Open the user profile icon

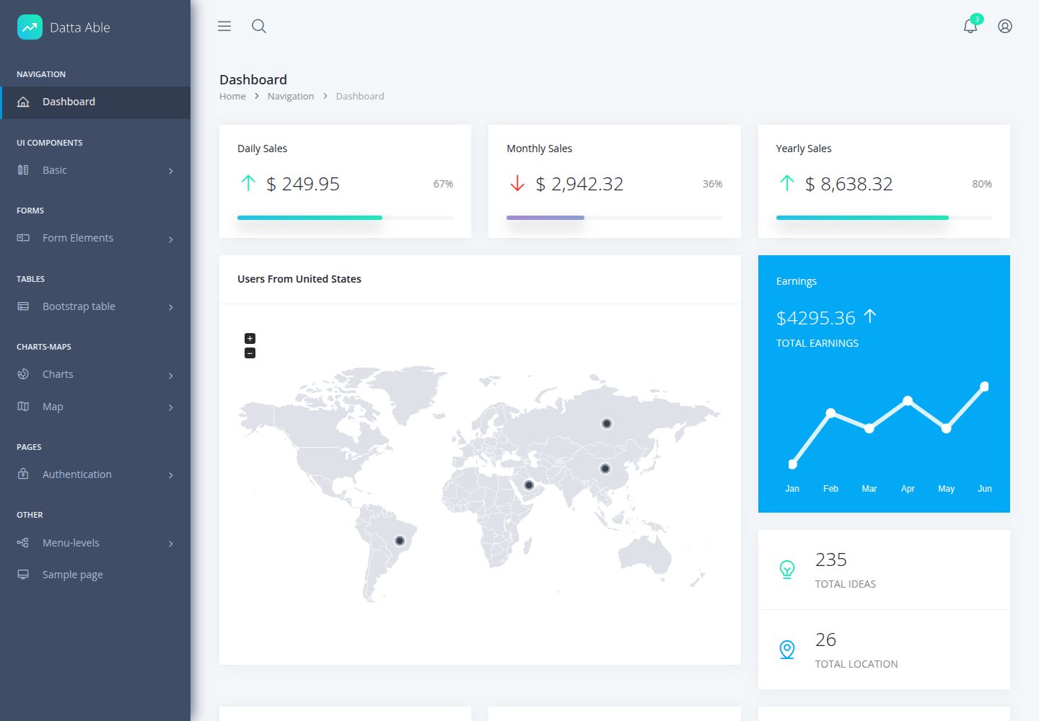(1005, 26)
